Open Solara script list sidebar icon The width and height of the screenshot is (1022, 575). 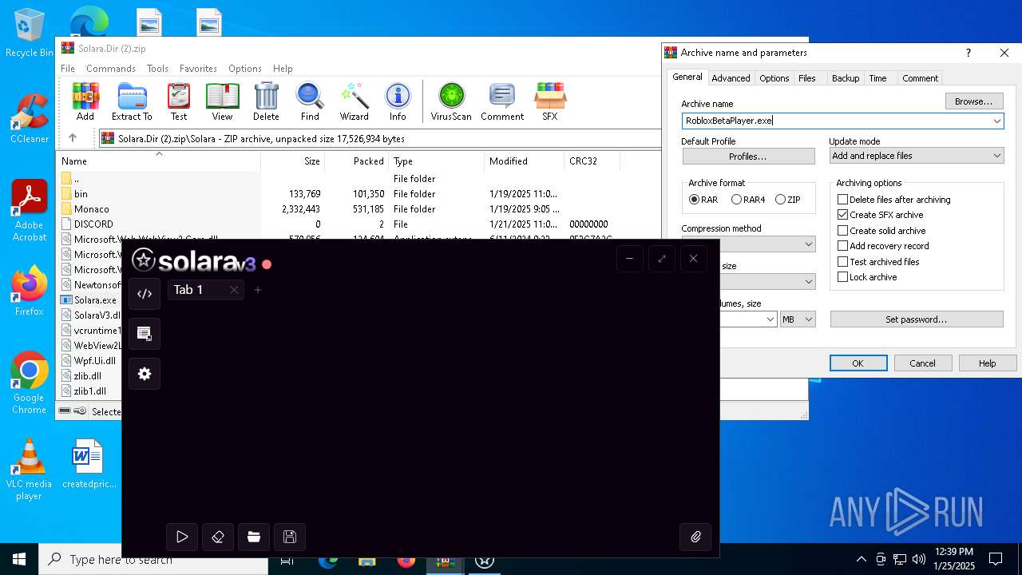coord(145,334)
